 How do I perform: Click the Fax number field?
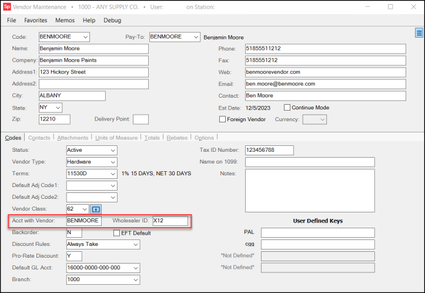(x=326, y=61)
